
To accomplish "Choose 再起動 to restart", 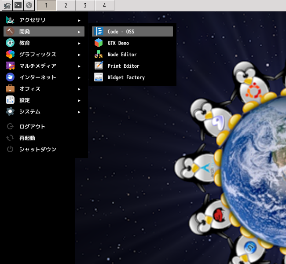I will (44, 138).
